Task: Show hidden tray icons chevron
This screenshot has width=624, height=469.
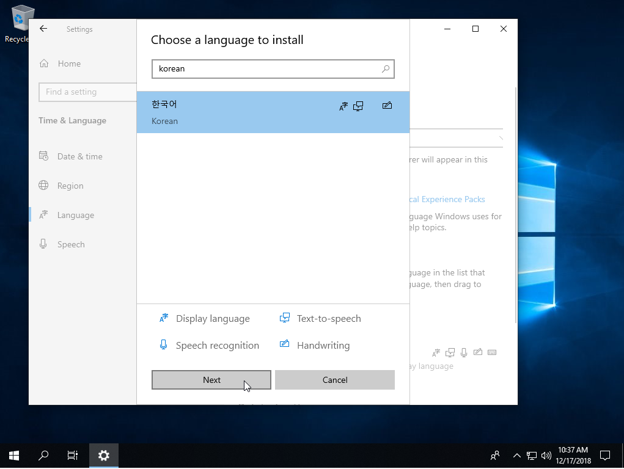Action: click(x=516, y=456)
